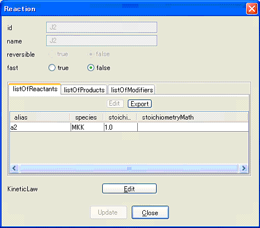The width and height of the screenshot is (260, 228).
Task: Click the Close button
Action: (x=150, y=212)
